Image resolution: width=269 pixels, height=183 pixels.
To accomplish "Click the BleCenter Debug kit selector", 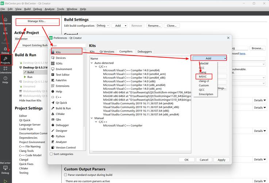I will point(5,168).
